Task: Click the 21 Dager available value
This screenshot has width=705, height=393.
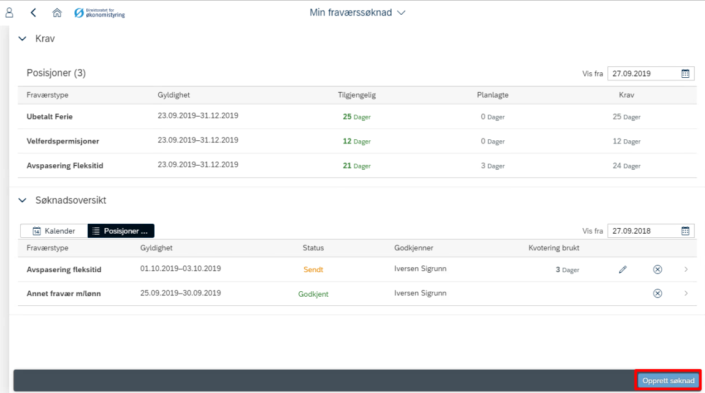Action: click(357, 166)
